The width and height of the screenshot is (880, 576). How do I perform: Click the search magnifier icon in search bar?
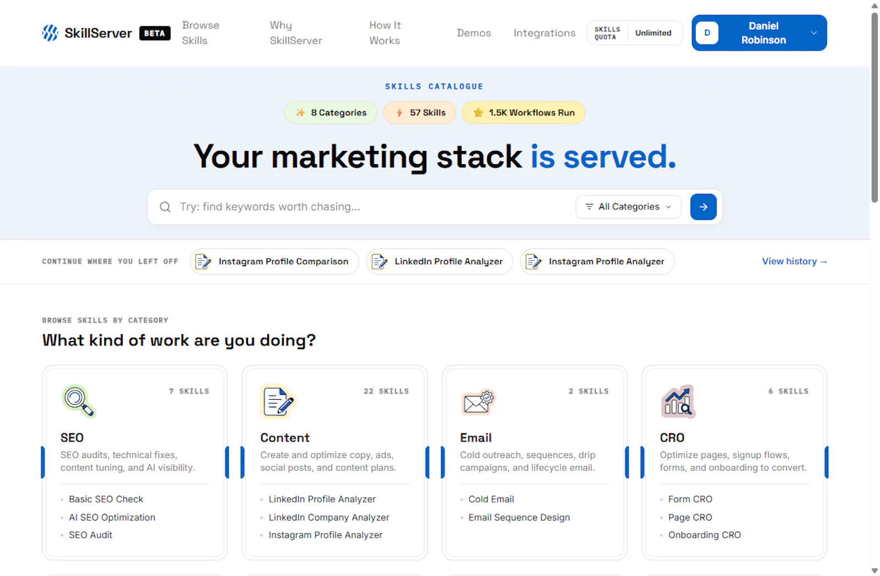165,207
